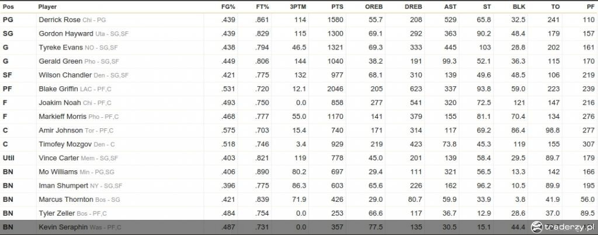Sort by AST column header
598x235 pixels.
(x=450, y=7)
